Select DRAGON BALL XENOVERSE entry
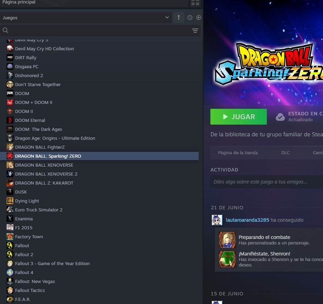Image resolution: width=323 pixels, height=304 pixels. point(99,165)
